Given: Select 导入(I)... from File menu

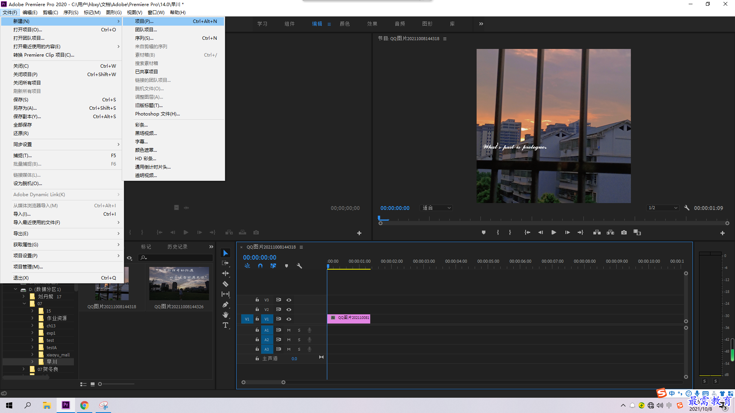Looking at the screenshot, I should pos(62,214).
